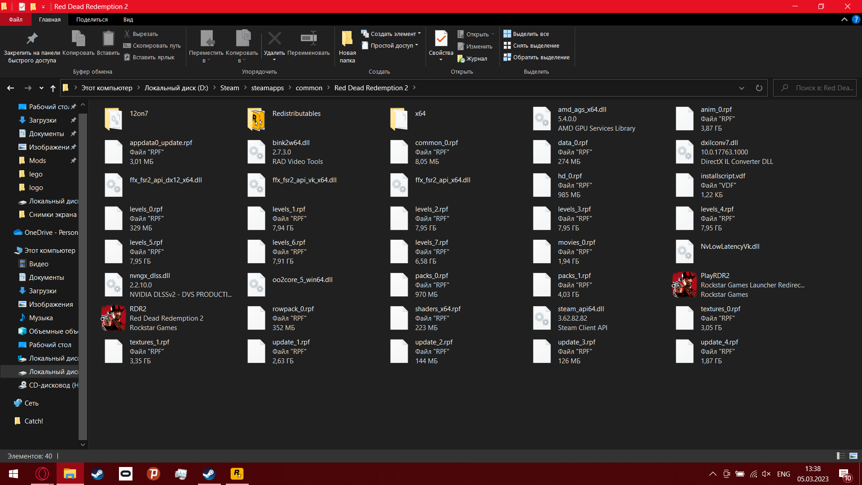Open Загрузки in Quick access sidebar
The image size is (862, 485).
pyautogui.click(x=43, y=120)
